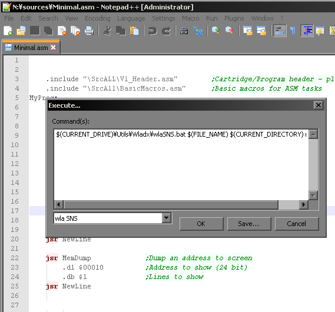
Task: Click the command box scroll-left arrow
Action: click(x=58, y=205)
